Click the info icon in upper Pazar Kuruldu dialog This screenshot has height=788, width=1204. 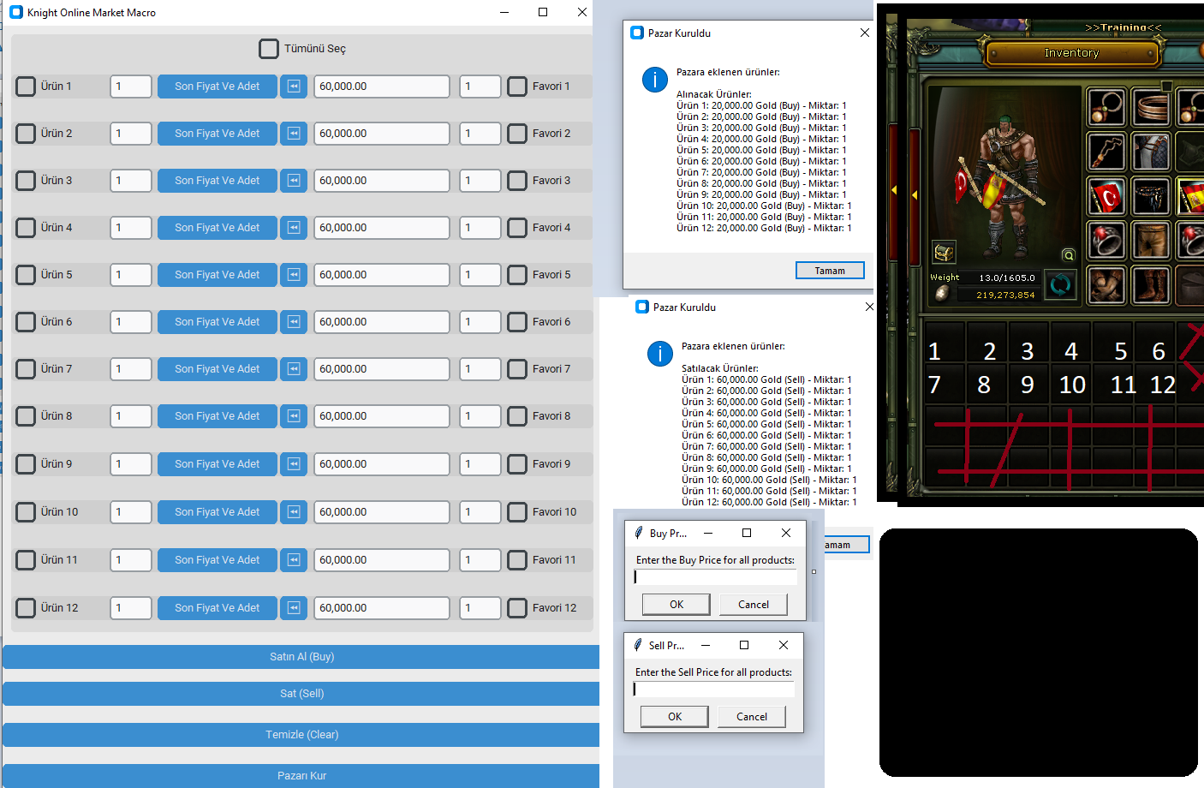pos(655,80)
